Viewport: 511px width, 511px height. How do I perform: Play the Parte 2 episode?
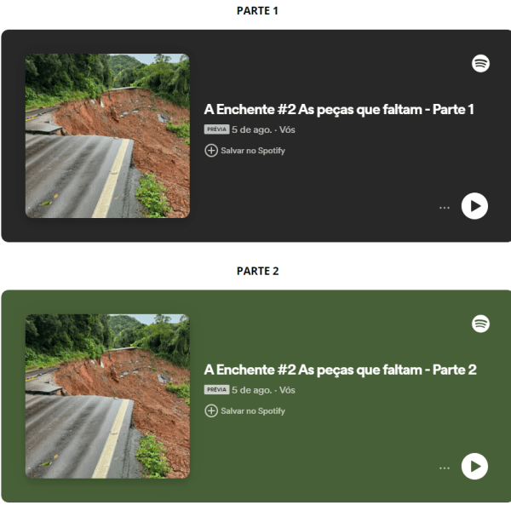pos(474,467)
